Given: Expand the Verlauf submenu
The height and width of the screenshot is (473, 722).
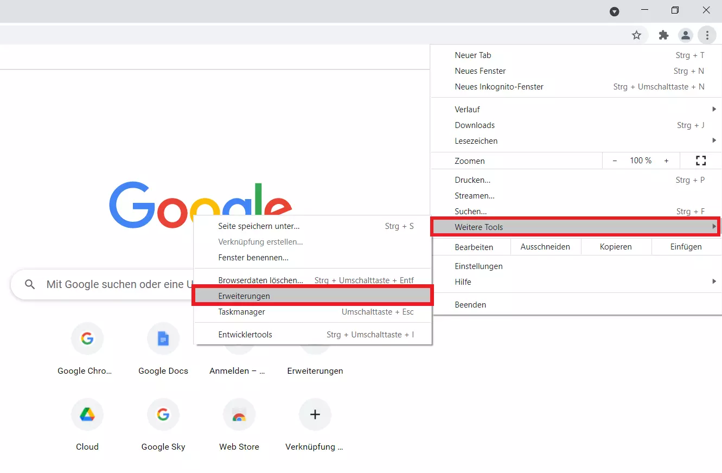Looking at the screenshot, I should 576,110.
